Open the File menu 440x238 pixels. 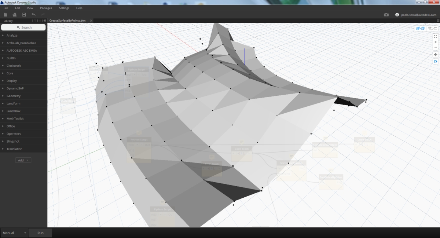5,8
